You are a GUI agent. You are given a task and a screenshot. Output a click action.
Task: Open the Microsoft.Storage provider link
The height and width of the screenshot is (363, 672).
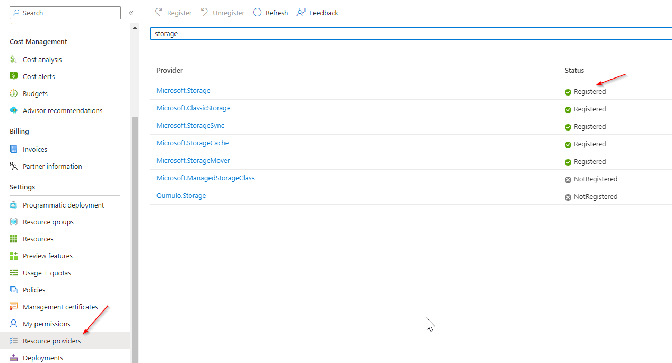[x=183, y=91]
